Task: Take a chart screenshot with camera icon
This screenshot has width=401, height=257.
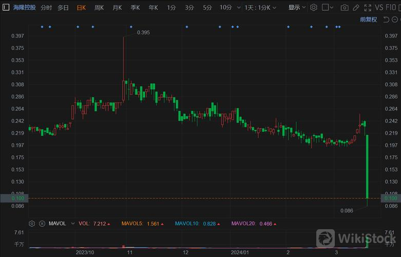Action: tap(345, 8)
